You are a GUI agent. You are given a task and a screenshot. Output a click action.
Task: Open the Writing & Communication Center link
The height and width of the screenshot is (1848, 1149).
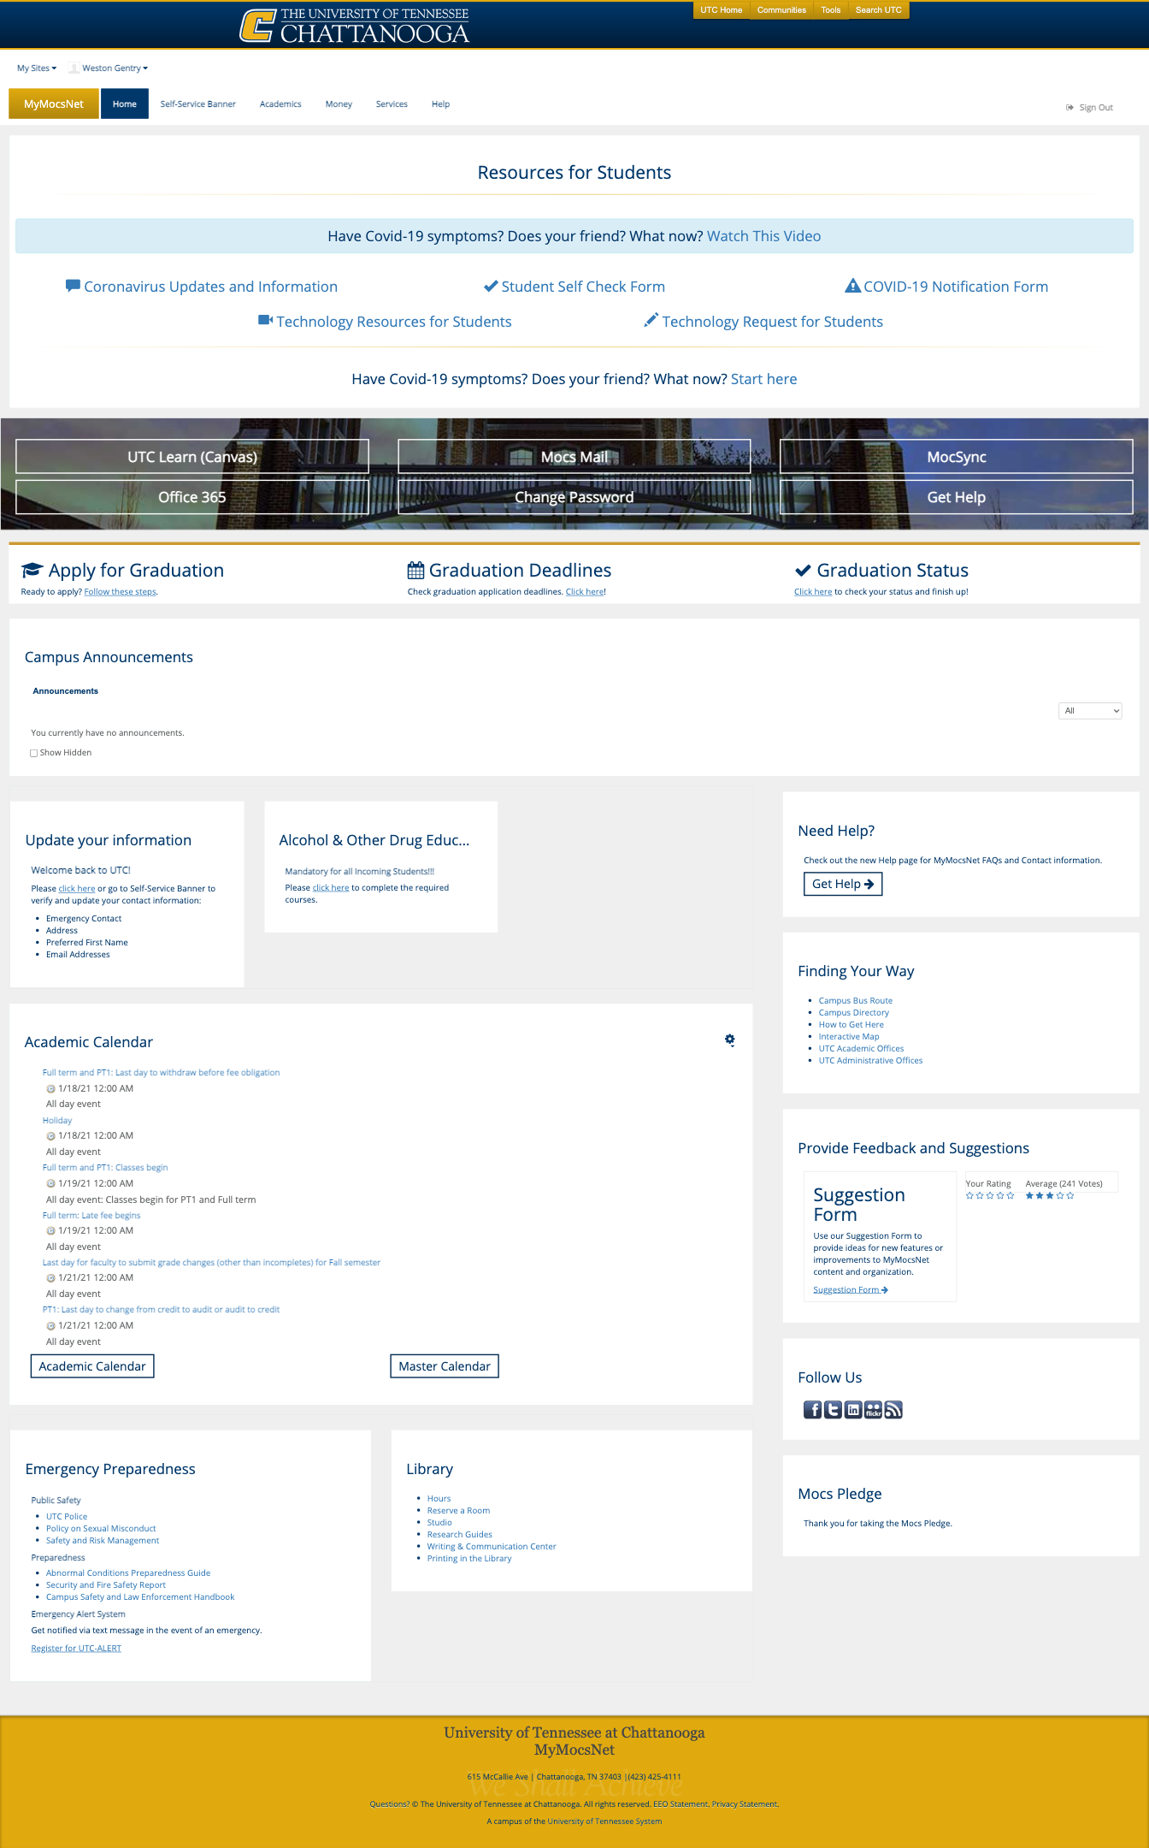492,1547
